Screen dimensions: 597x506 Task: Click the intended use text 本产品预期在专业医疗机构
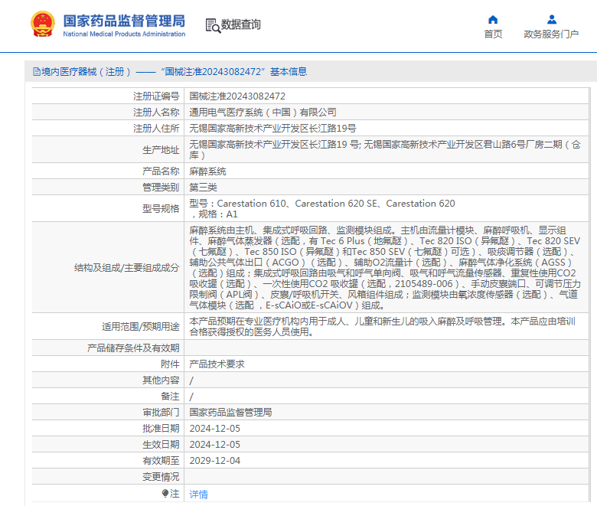382,327
